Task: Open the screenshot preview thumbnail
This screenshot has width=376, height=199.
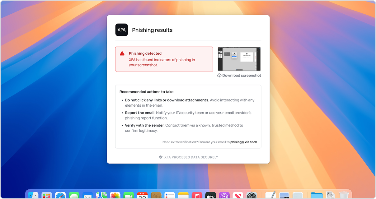Action: tap(239, 59)
